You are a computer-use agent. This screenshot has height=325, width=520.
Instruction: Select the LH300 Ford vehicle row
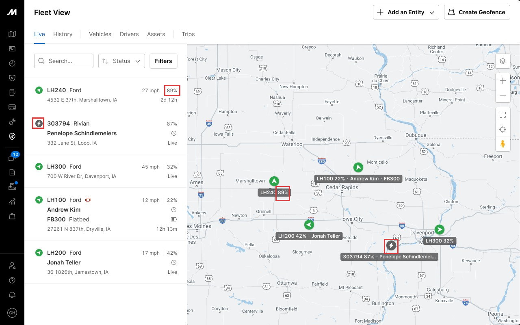coord(106,171)
